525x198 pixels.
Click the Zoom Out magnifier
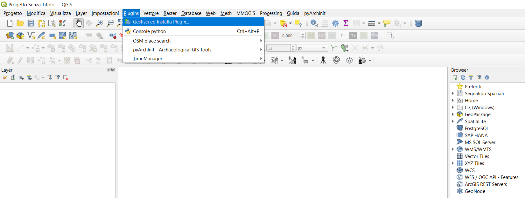click(x=110, y=23)
